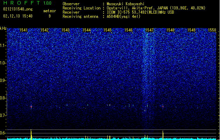Click observer name Masayuki Kobayashi

126,4
